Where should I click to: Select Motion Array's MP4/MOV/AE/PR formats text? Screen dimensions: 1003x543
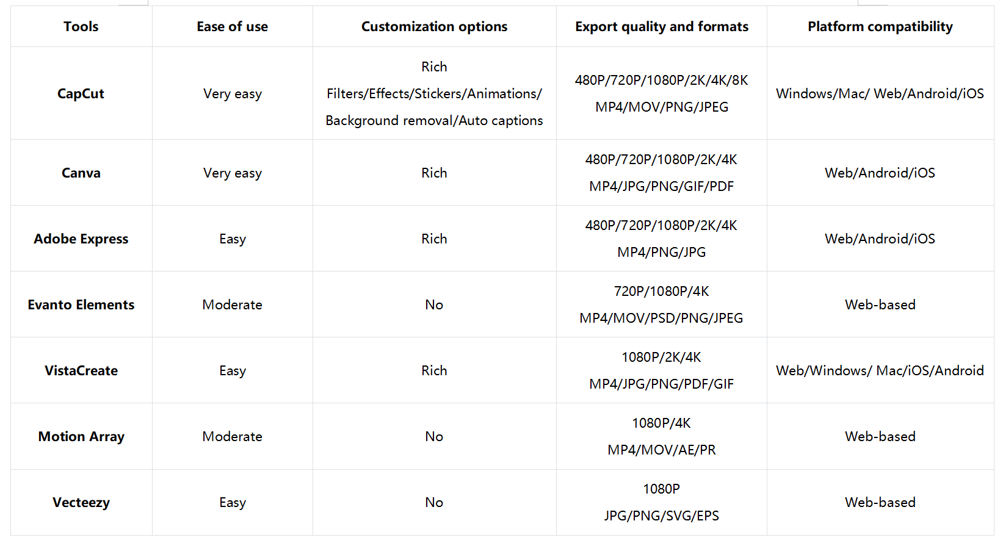[661, 450]
